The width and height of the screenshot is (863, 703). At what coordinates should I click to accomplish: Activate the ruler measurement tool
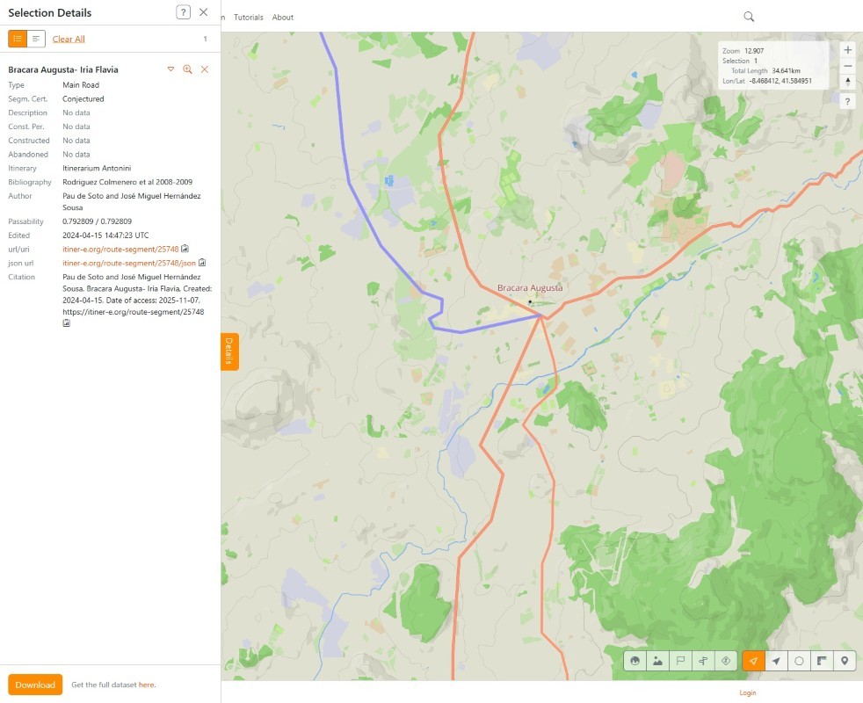(x=822, y=661)
